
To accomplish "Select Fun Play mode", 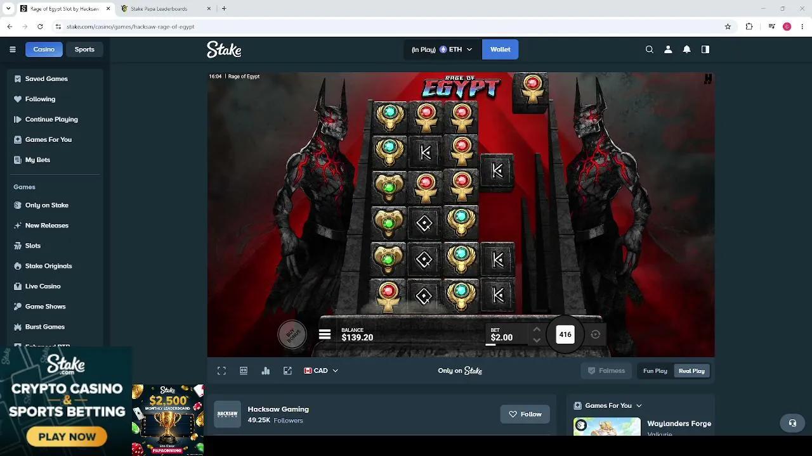I will tap(655, 370).
